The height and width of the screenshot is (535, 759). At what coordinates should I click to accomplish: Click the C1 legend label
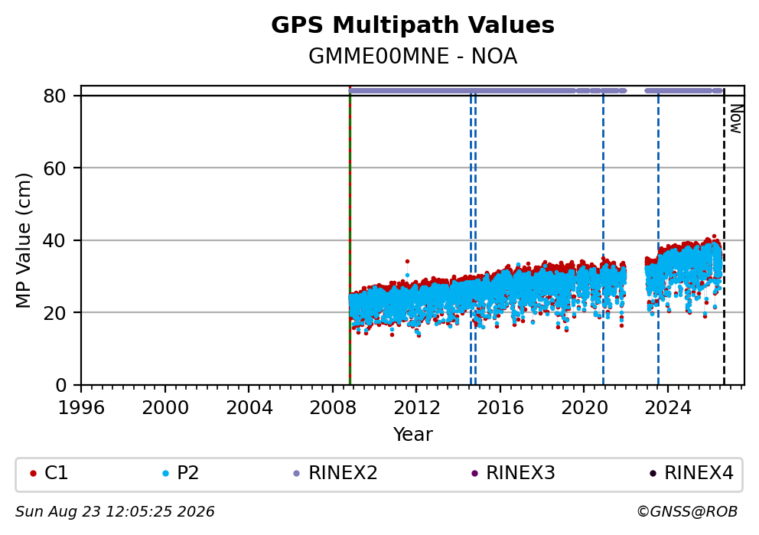(56, 473)
